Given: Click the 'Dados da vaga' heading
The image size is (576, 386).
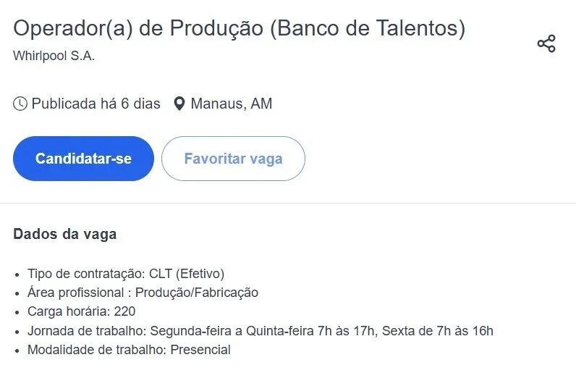Looking at the screenshot, I should [64, 234].
